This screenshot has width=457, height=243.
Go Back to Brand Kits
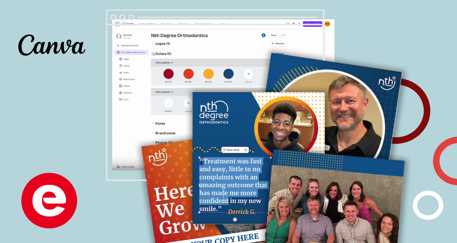[x=128, y=46]
